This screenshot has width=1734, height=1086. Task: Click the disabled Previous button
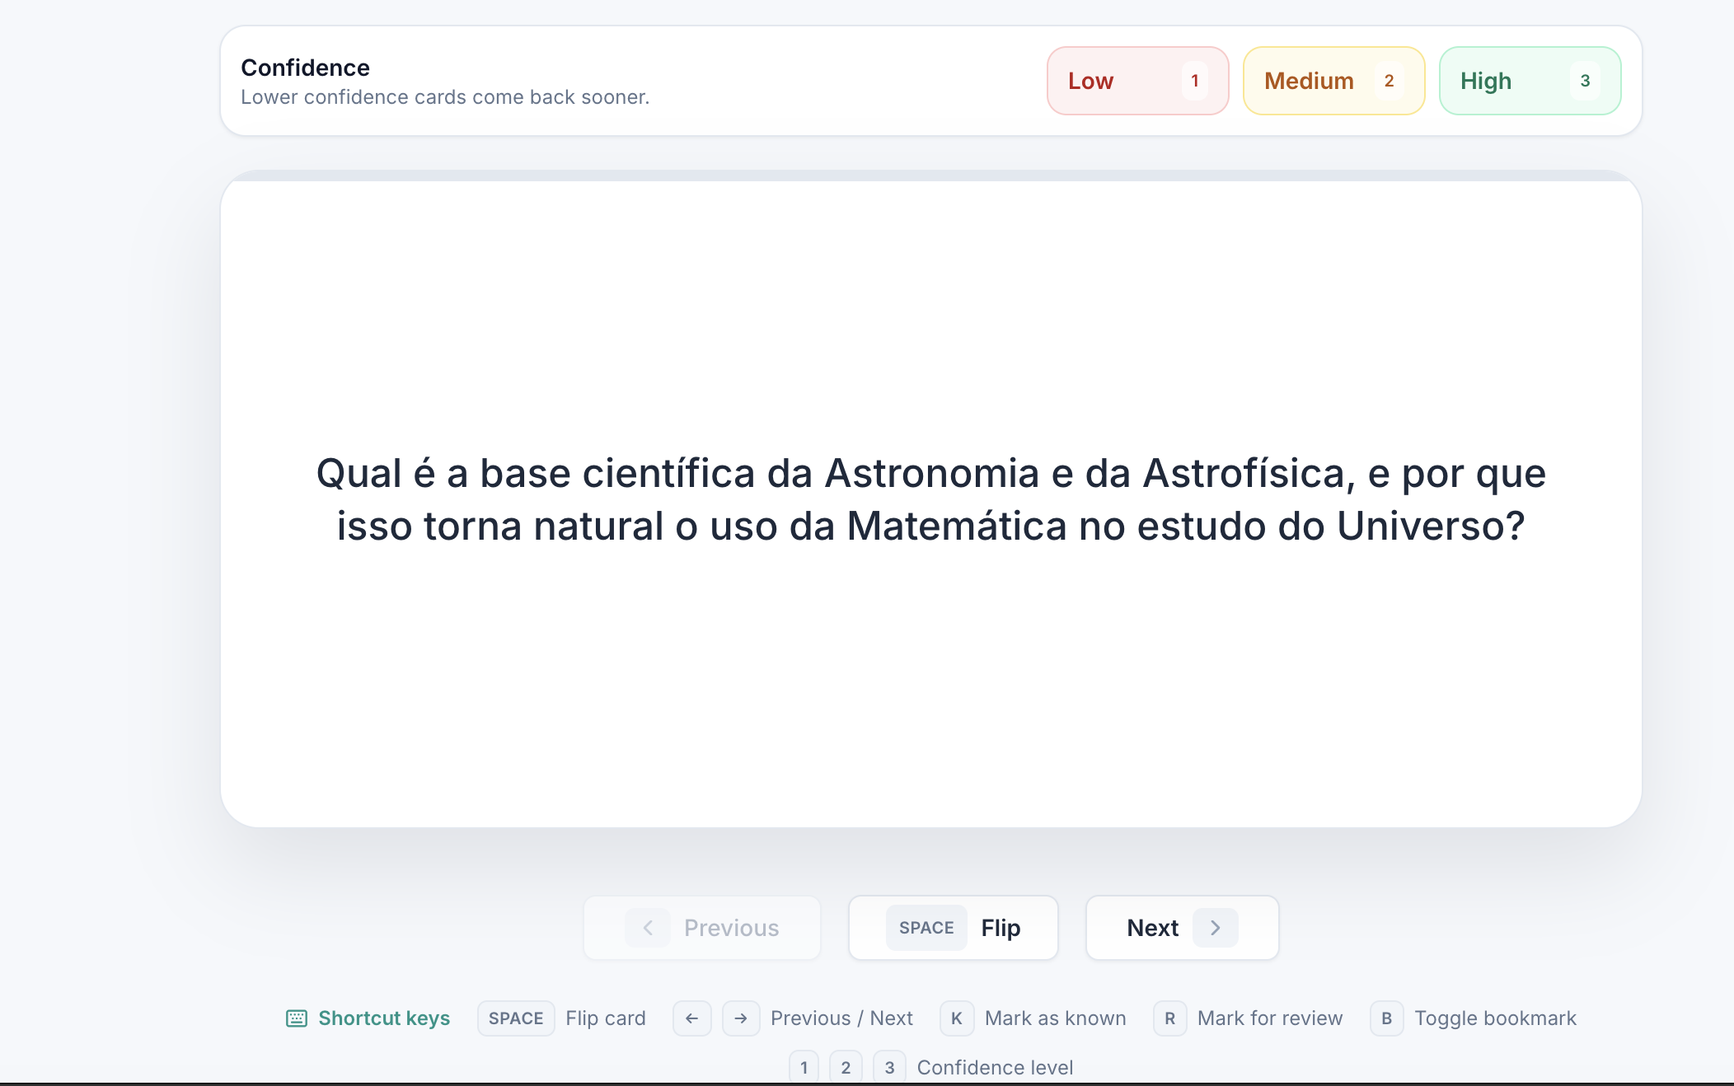[702, 928]
